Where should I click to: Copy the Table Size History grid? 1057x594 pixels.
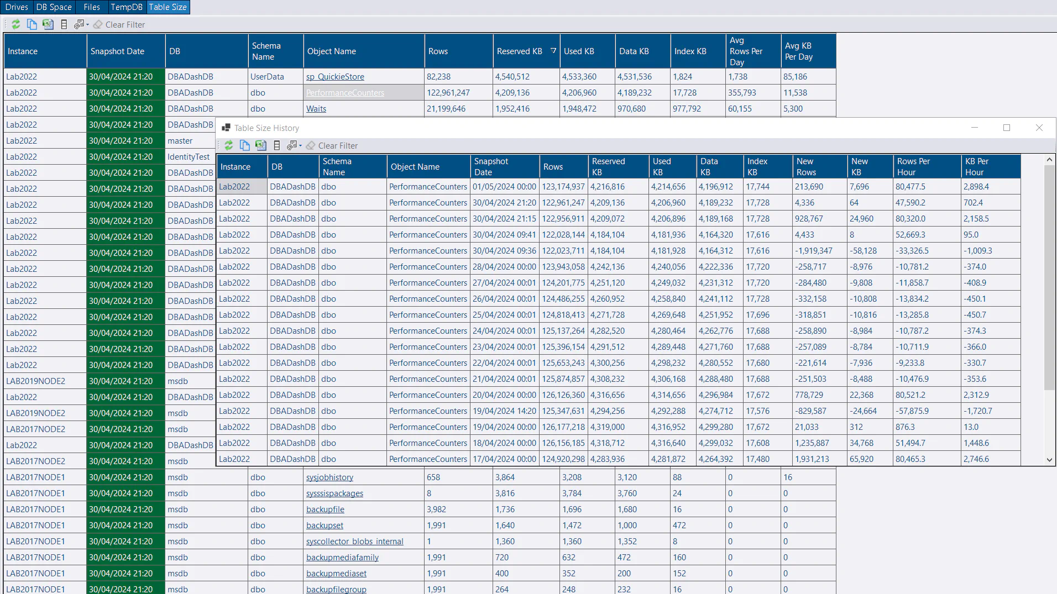pos(244,145)
